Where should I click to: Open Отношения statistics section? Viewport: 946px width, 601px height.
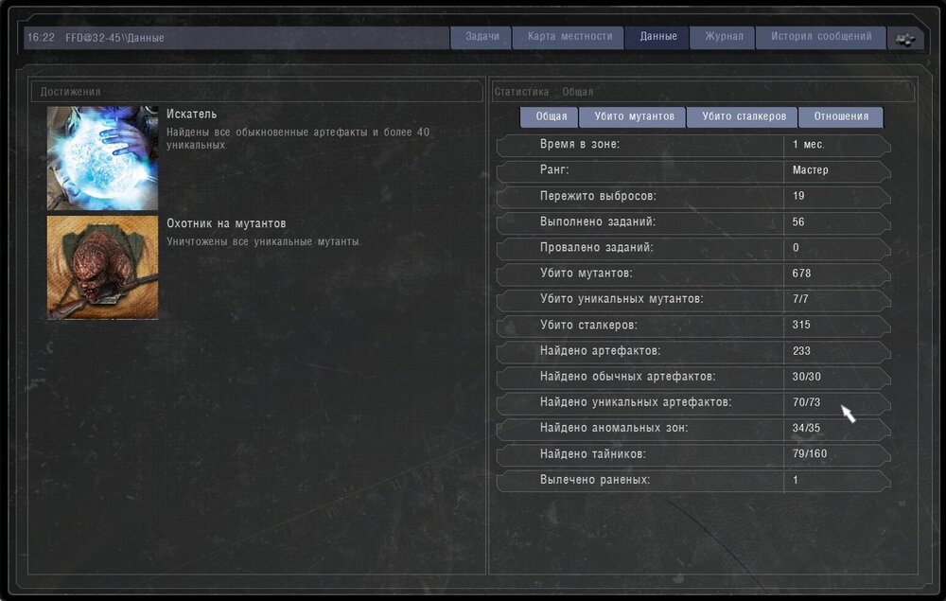point(840,116)
